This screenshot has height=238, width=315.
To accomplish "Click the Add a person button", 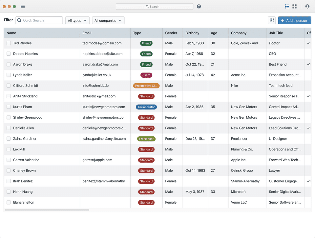I will click(295, 20).
